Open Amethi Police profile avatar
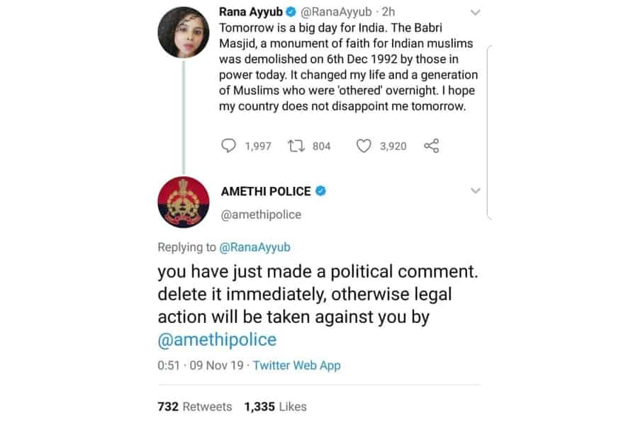Viewport: 638px width, 425px height. pos(184,202)
